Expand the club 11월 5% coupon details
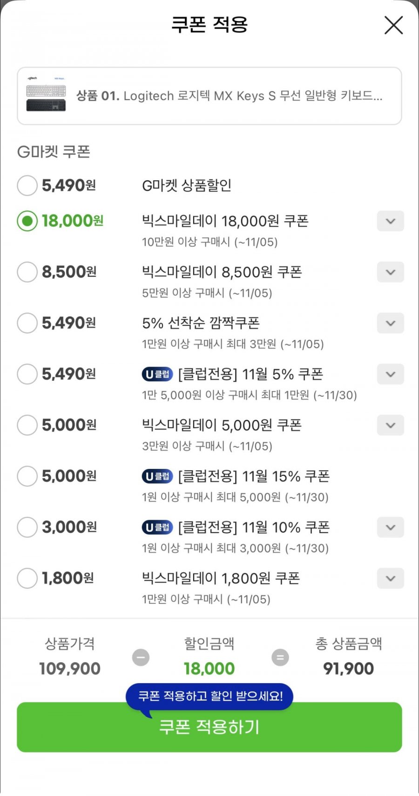Screen dimensions: 419x796 click(x=390, y=374)
